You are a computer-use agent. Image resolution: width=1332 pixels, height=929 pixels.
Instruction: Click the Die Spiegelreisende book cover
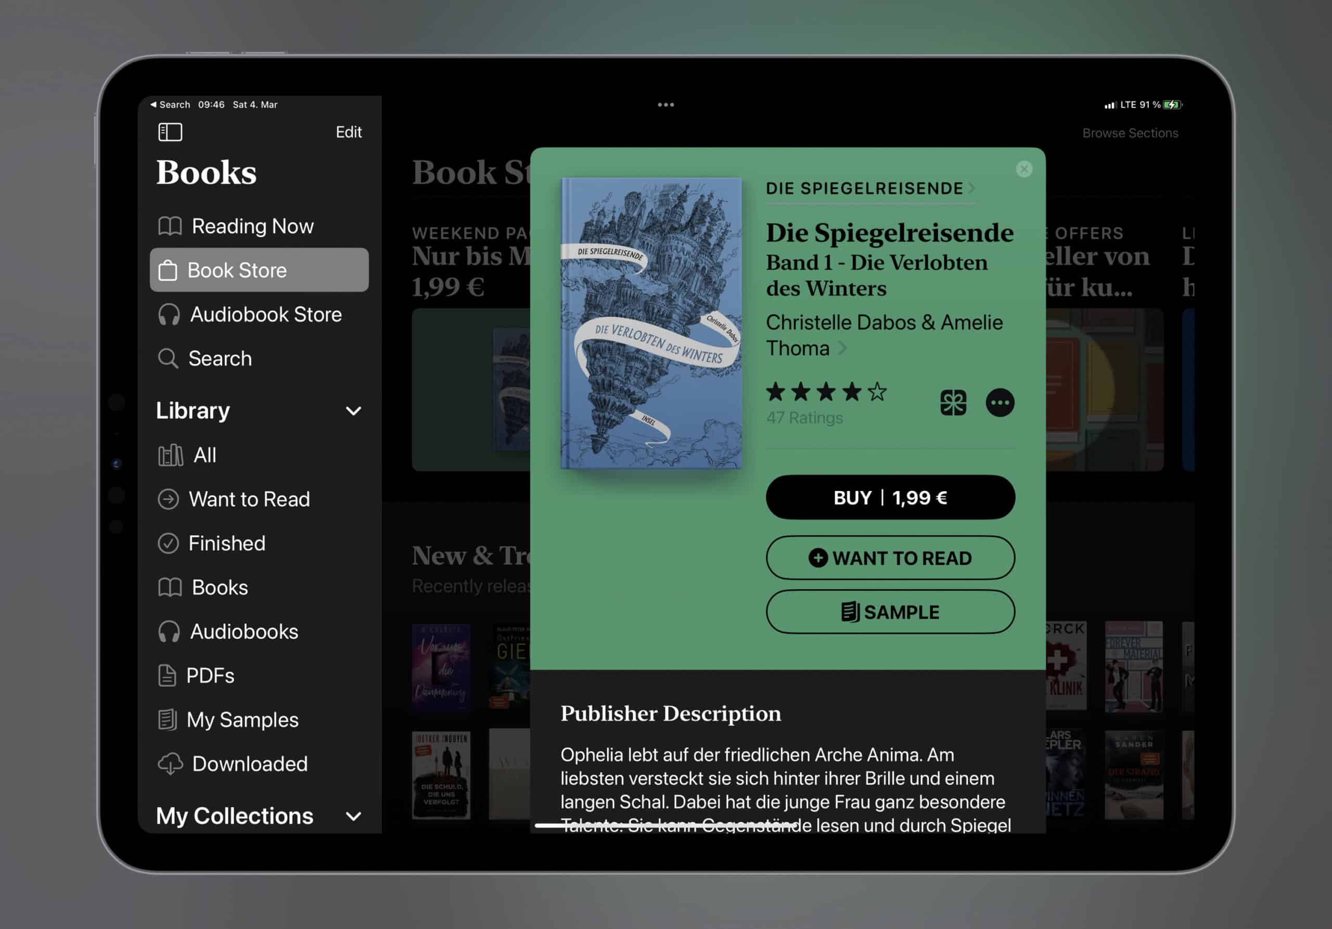click(651, 323)
